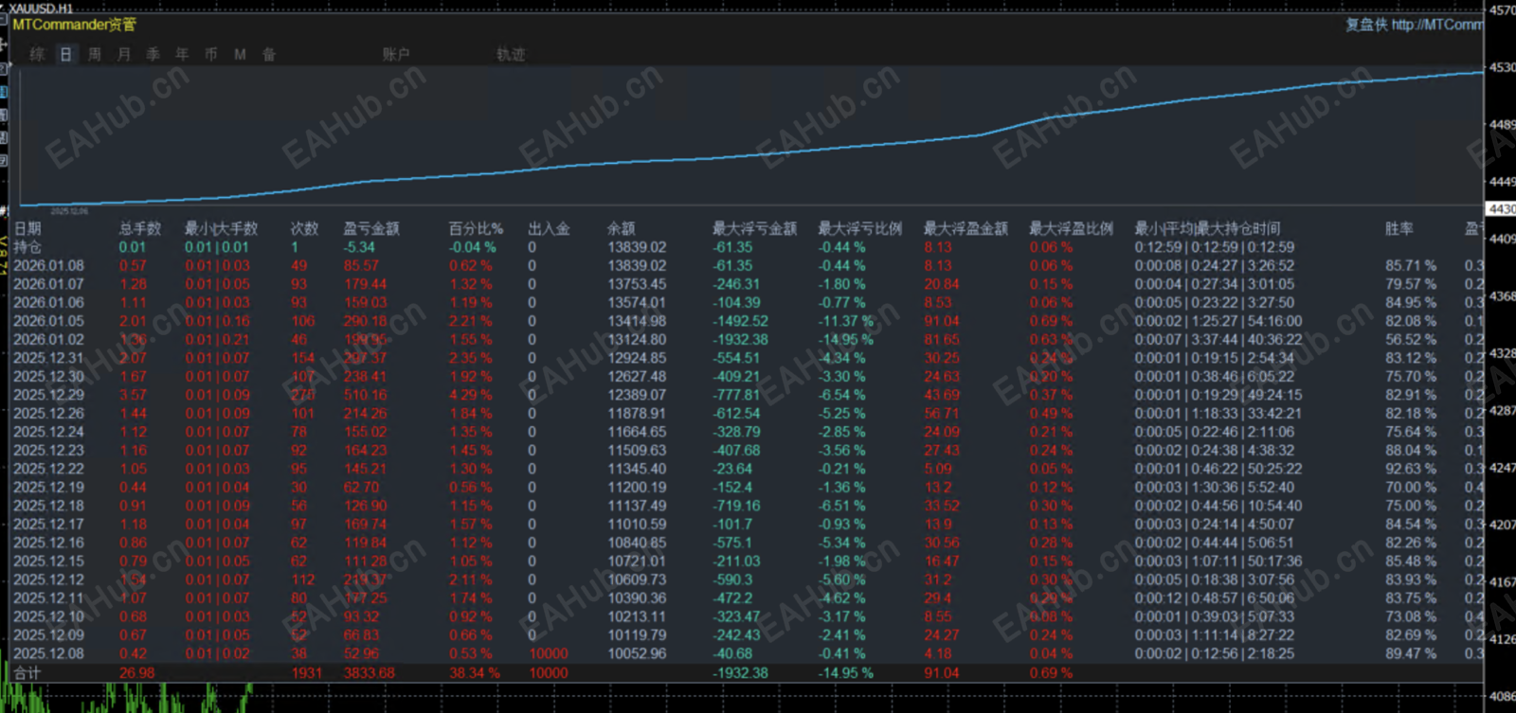The image size is (1516, 713).
Task: Open the 复盘侠 http://MTComm link
Action: 1414,25
